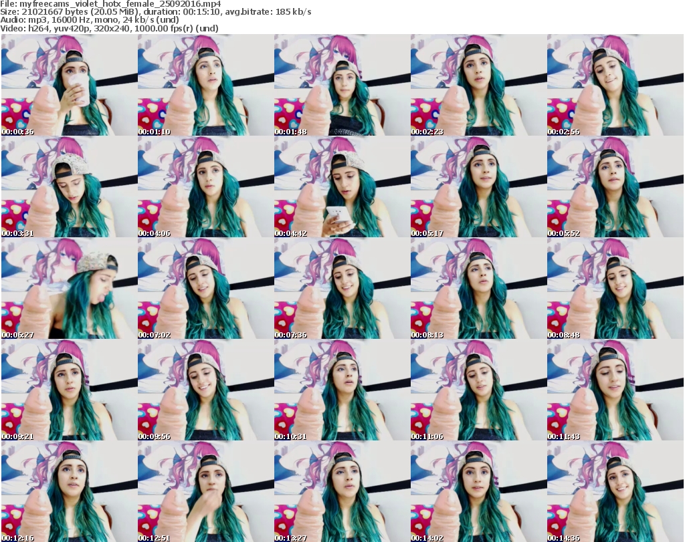This screenshot has width=685, height=542.
Task: Open the thumbnail stamped 00:11:06
Action: (x=478, y=390)
